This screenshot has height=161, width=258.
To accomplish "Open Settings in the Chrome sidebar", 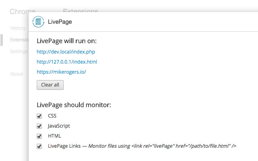I will tap(19, 52).
